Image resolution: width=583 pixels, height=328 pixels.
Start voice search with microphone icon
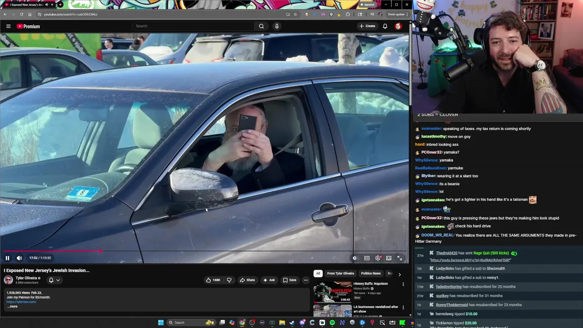point(276,26)
